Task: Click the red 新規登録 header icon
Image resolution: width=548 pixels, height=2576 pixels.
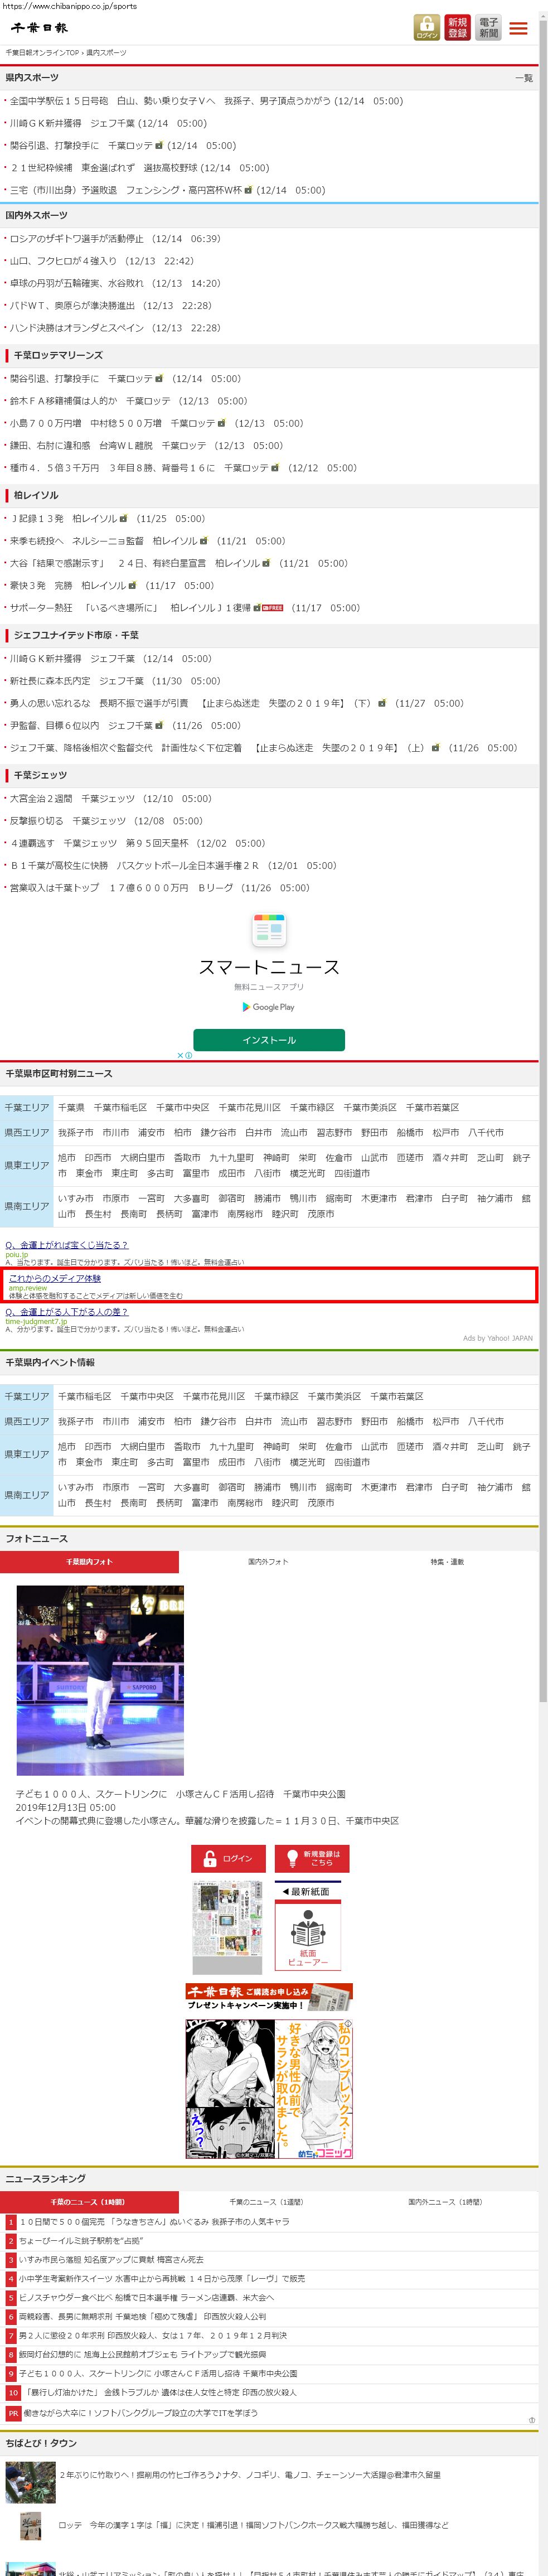Action: pos(457,28)
